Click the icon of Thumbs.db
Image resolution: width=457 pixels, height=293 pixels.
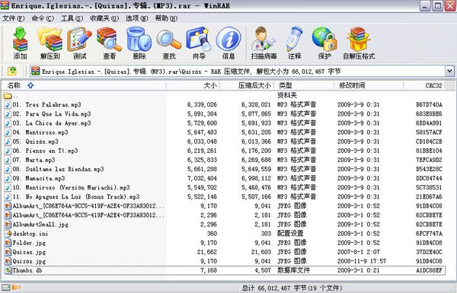click(x=8, y=270)
